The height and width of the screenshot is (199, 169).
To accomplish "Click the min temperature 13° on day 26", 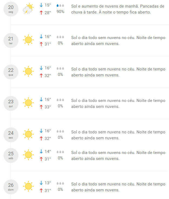I will pos(48,183).
